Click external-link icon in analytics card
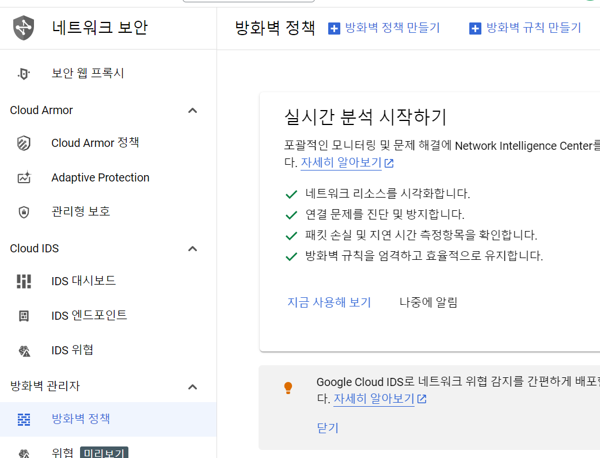 click(389, 163)
